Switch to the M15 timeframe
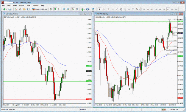The height and width of the screenshot is (112, 186). (x=152, y=9)
